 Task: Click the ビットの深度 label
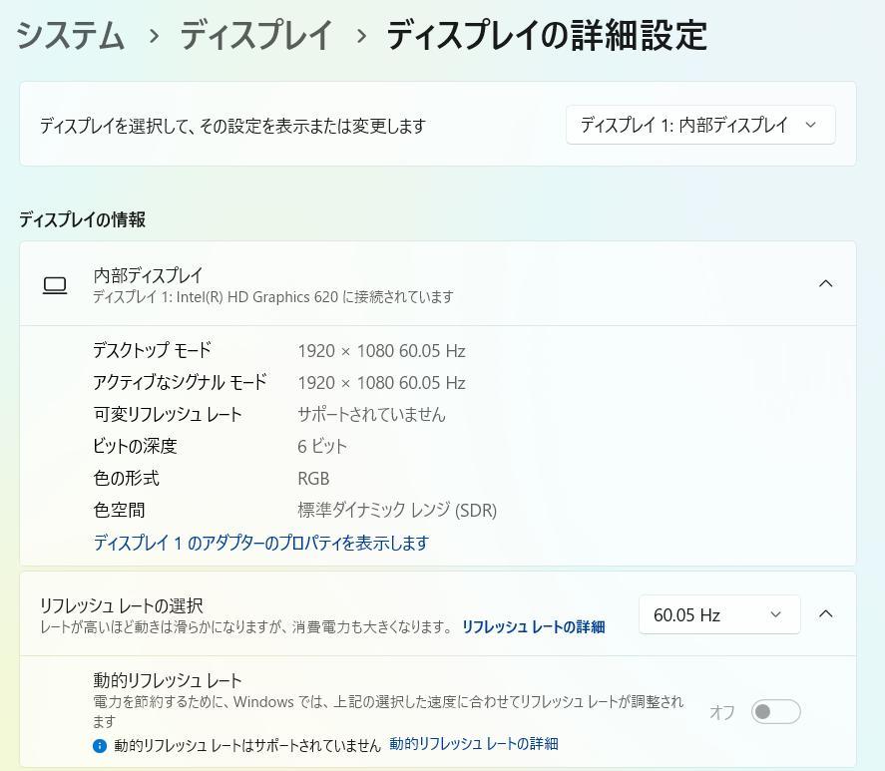tap(135, 447)
